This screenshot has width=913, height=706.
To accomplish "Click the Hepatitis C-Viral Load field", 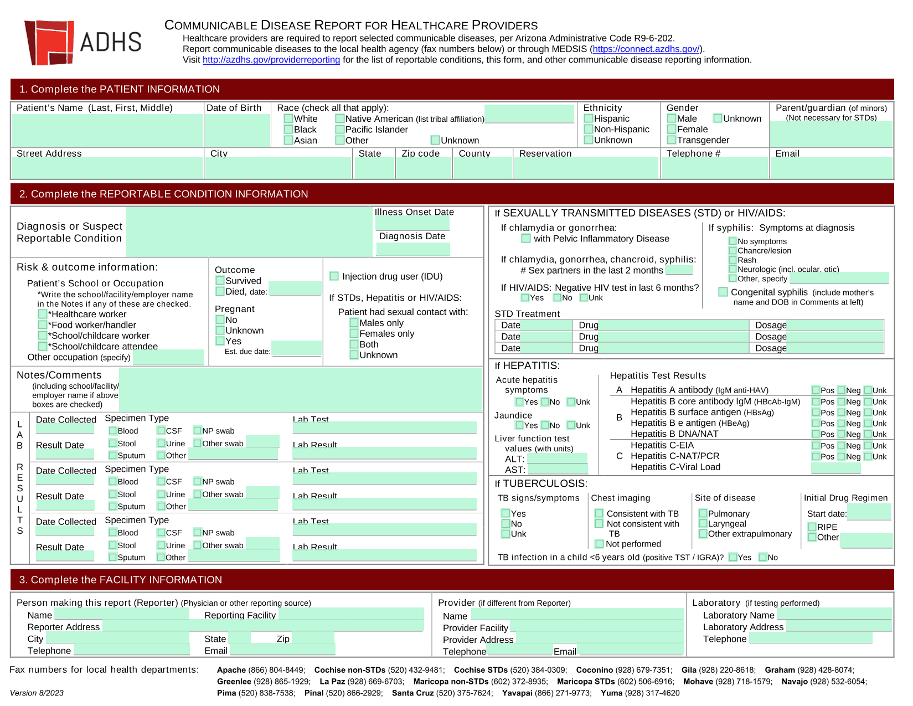I will pyautogui.click(x=835, y=468).
